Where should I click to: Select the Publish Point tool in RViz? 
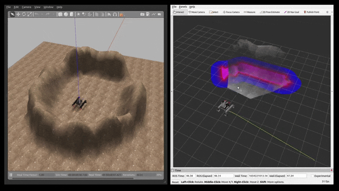point(311,12)
